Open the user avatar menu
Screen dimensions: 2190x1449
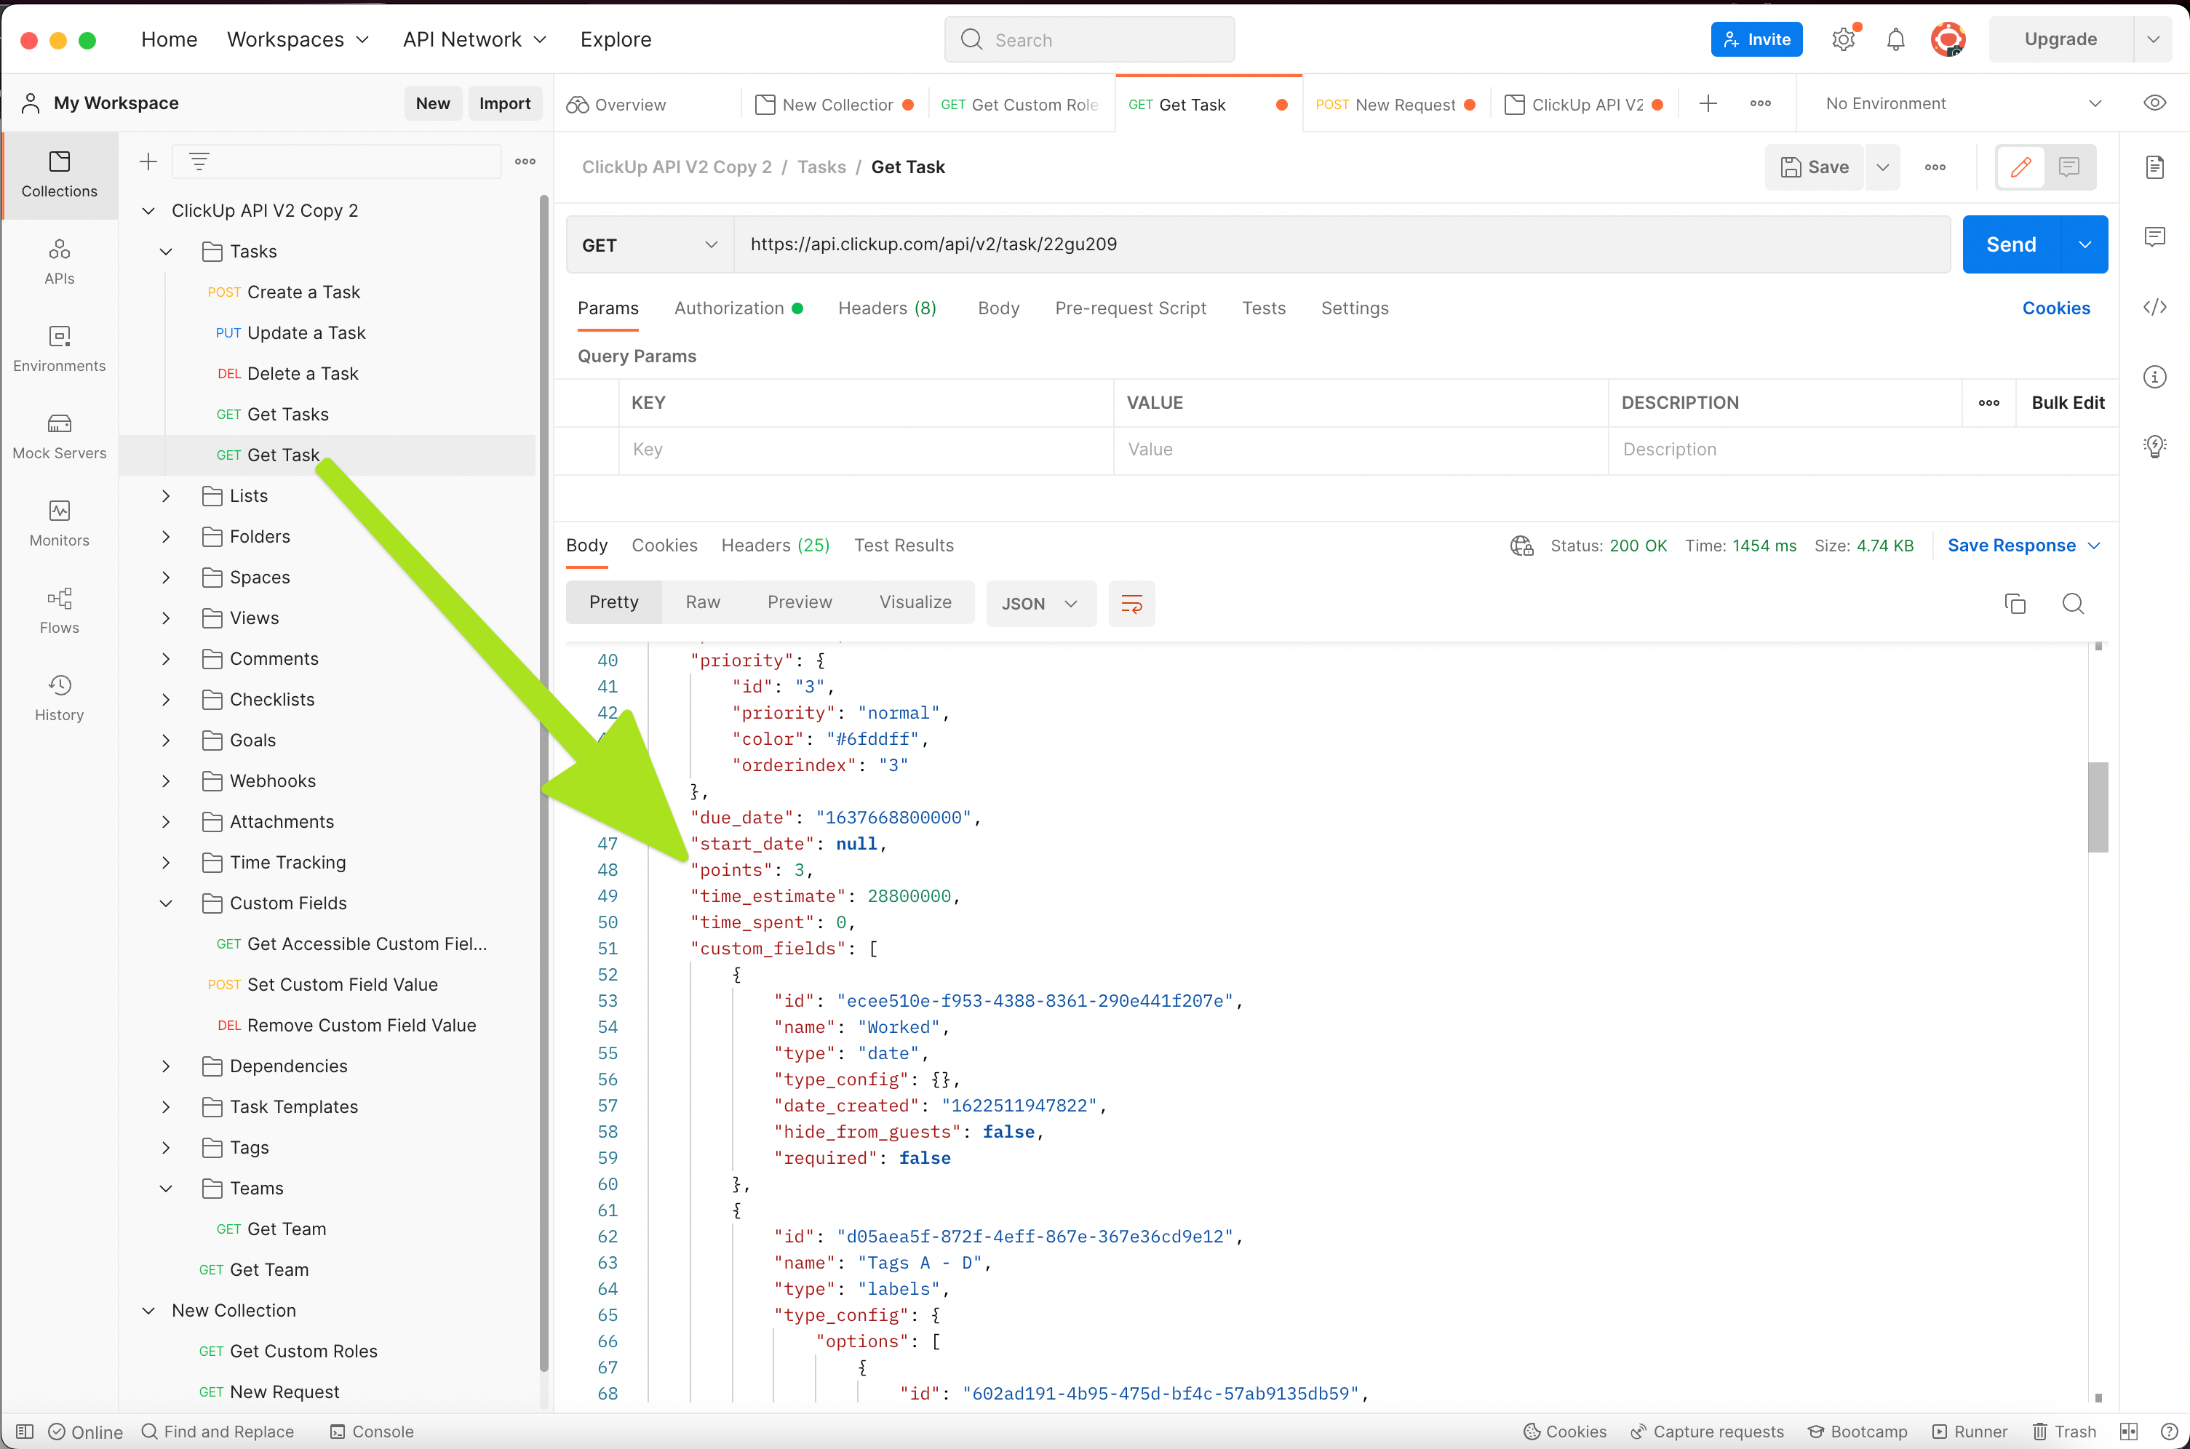tap(1948, 39)
